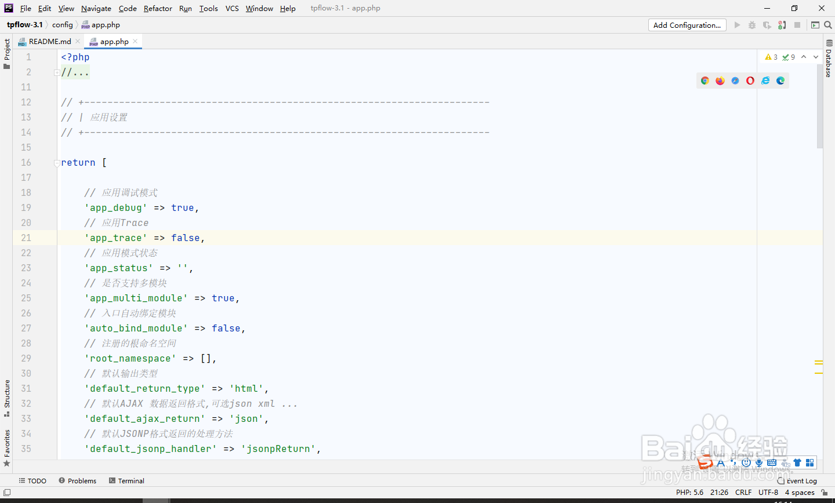
Task: Change the PHP: 5.6 language level
Action: point(689,493)
